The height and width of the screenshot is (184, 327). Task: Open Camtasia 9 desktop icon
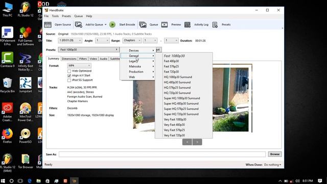pos(8,59)
